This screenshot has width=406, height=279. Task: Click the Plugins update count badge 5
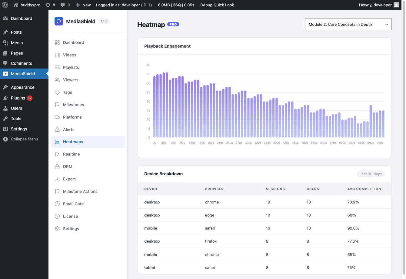coord(30,98)
